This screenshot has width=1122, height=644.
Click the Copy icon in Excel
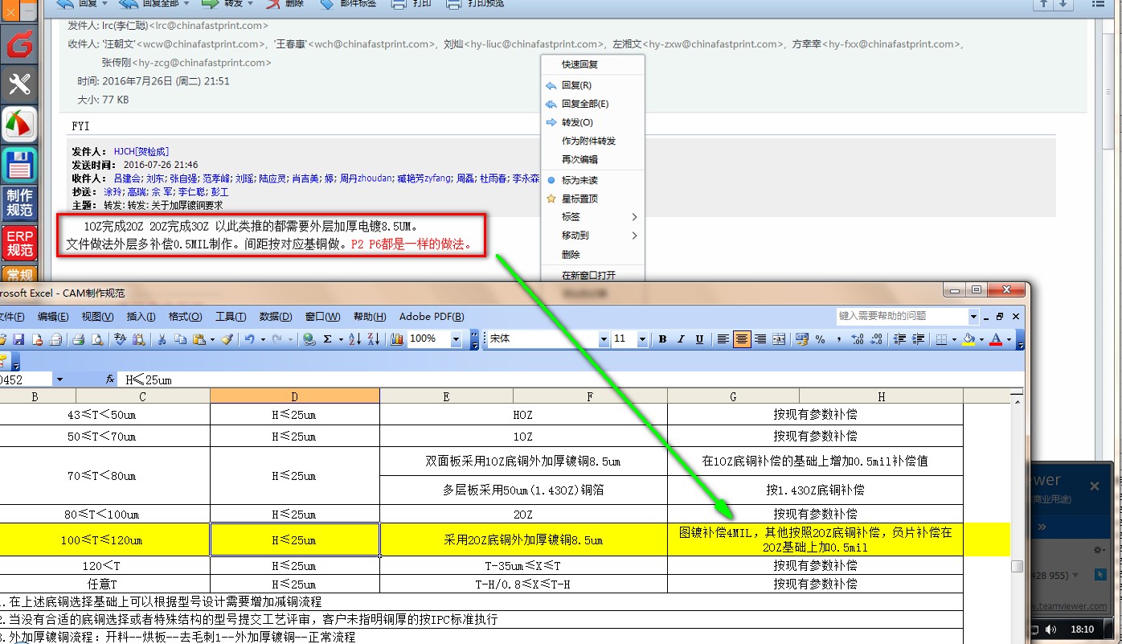click(180, 339)
